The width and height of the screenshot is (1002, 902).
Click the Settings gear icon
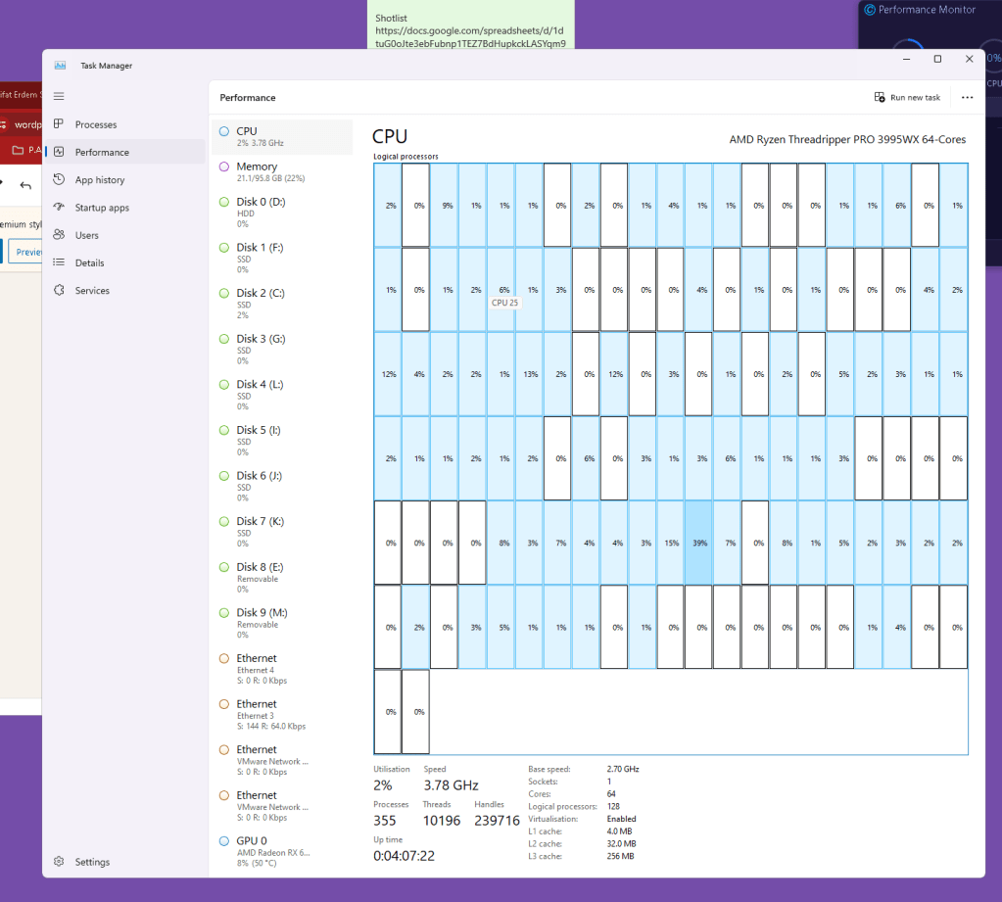[x=59, y=861]
